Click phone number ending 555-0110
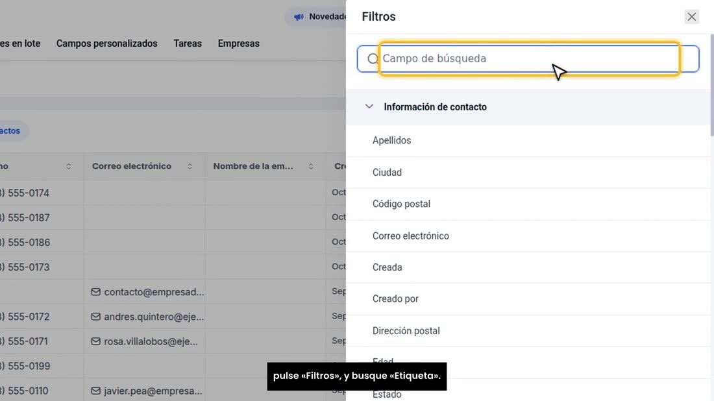The height and width of the screenshot is (401, 714). click(x=24, y=391)
